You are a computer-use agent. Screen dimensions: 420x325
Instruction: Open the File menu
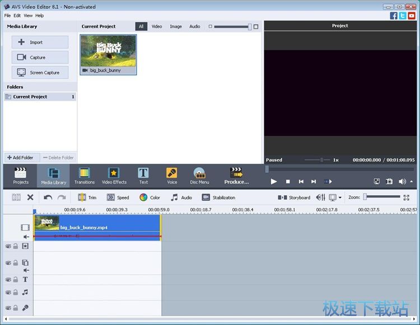tap(7, 16)
